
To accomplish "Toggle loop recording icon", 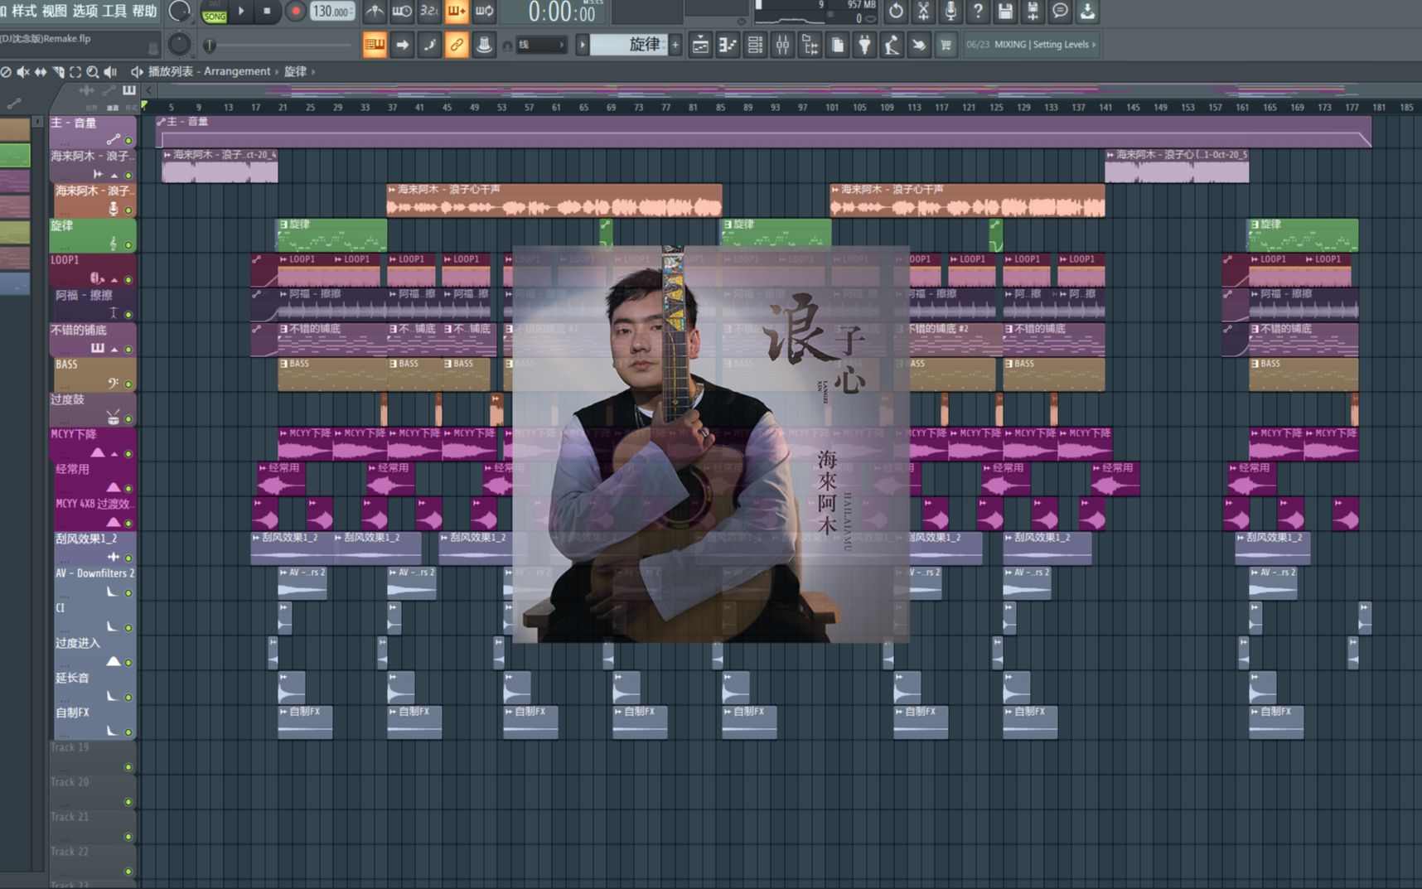I will click(484, 12).
